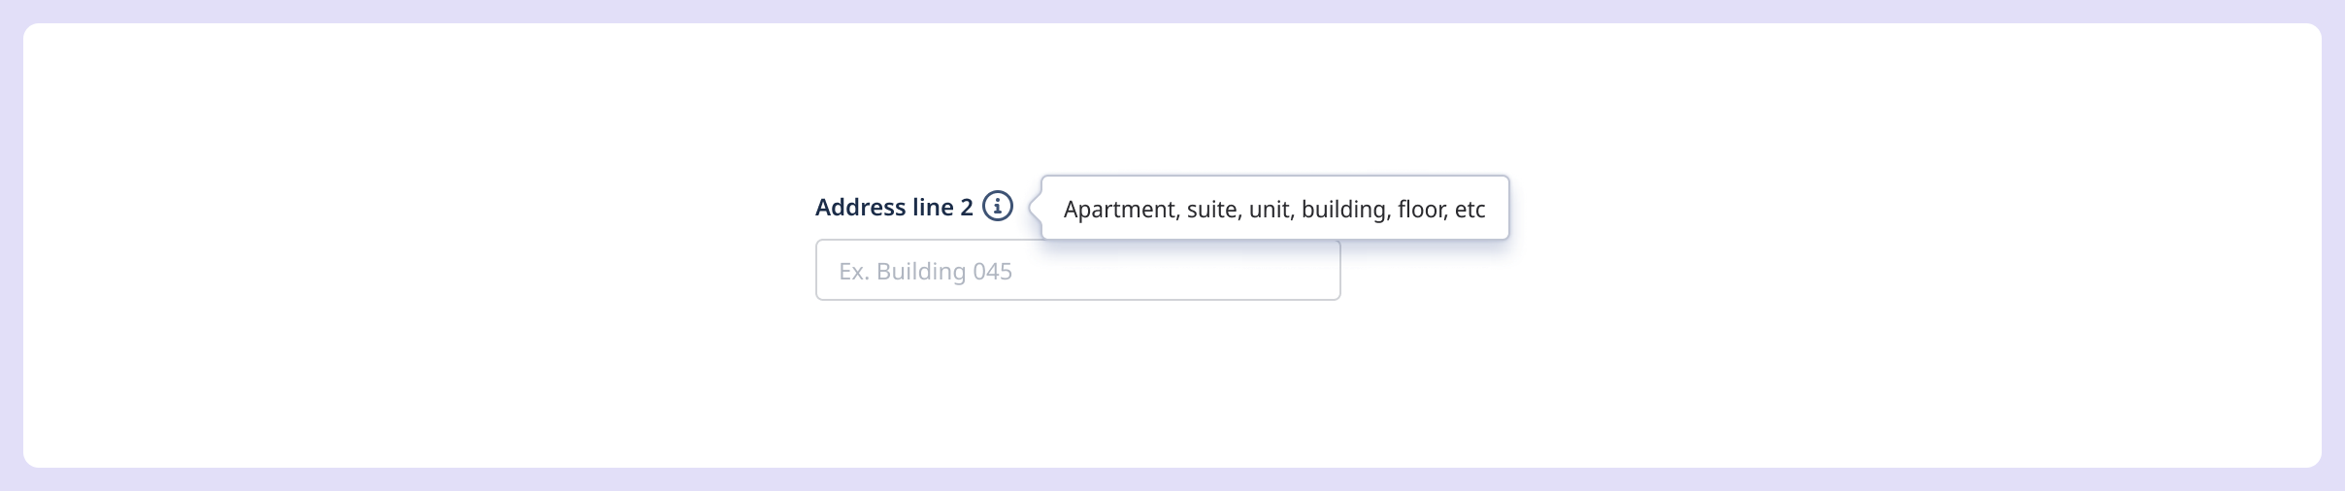Click "etc" at the tooltip's end
This screenshot has height=491, width=2345.
(1470, 210)
